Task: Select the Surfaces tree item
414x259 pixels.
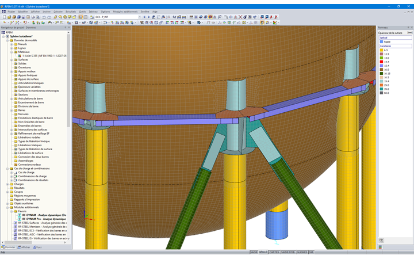Action: [x=22, y=60]
